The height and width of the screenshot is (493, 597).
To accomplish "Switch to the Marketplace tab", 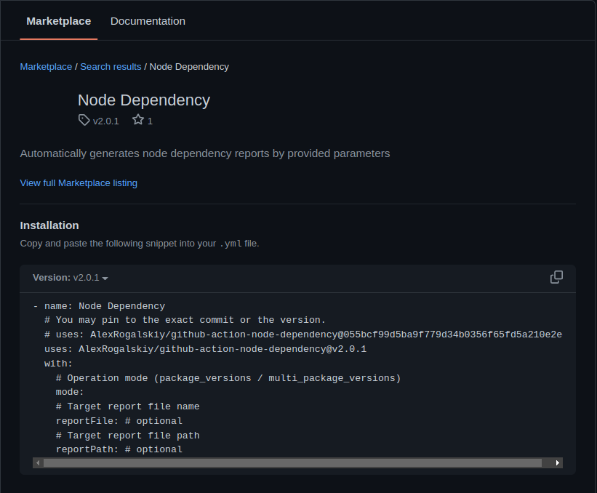I will pyautogui.click(x=59, y=21).
